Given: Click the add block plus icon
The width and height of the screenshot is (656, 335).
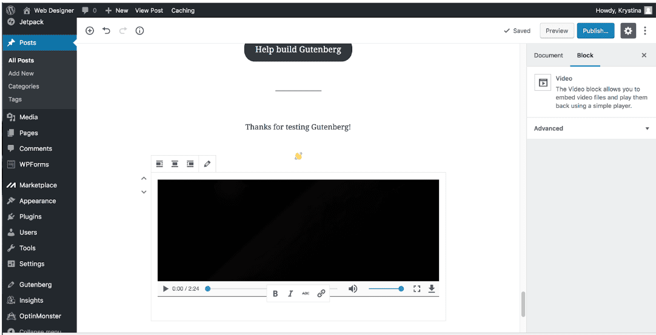Looking at the screenshot, I should click(90, 31).
